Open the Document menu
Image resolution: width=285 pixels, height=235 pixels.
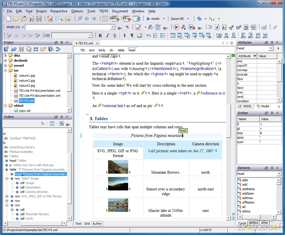pyautogui.click(x=120, y=11)
